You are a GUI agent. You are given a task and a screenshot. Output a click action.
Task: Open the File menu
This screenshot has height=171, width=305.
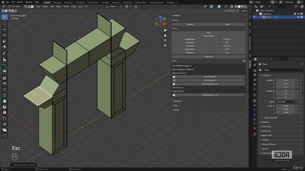tap(7, 2)
